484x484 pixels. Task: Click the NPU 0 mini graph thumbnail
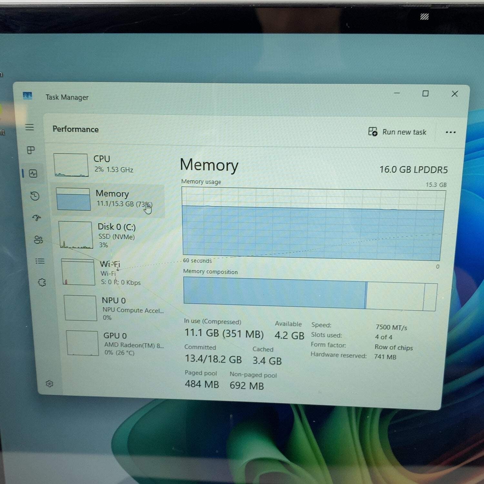[81, 308]
